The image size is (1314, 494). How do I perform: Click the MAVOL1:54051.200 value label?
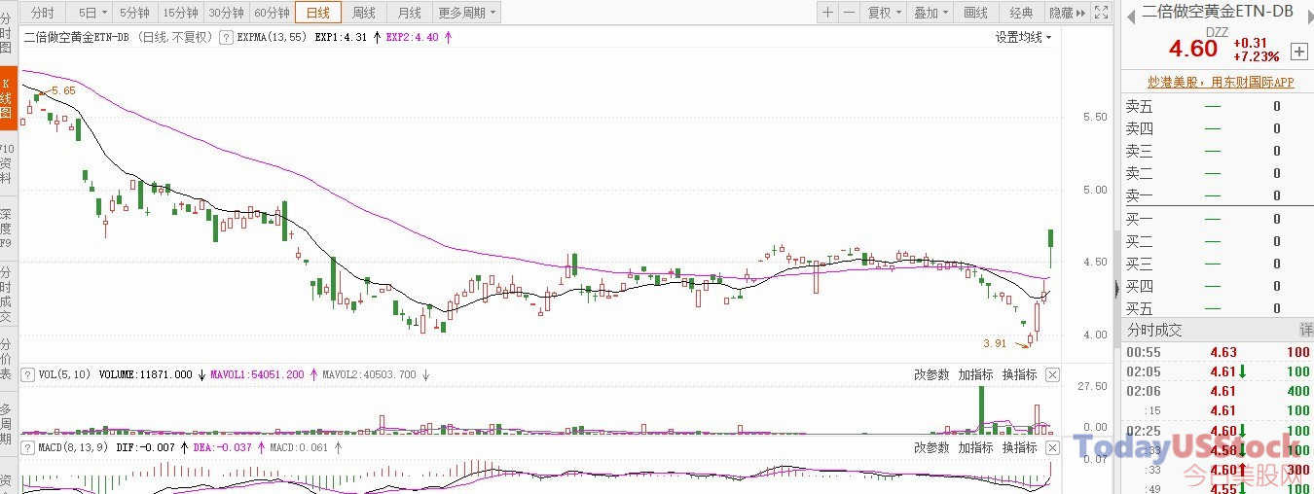pyautogui.click(x=259, y=374)
